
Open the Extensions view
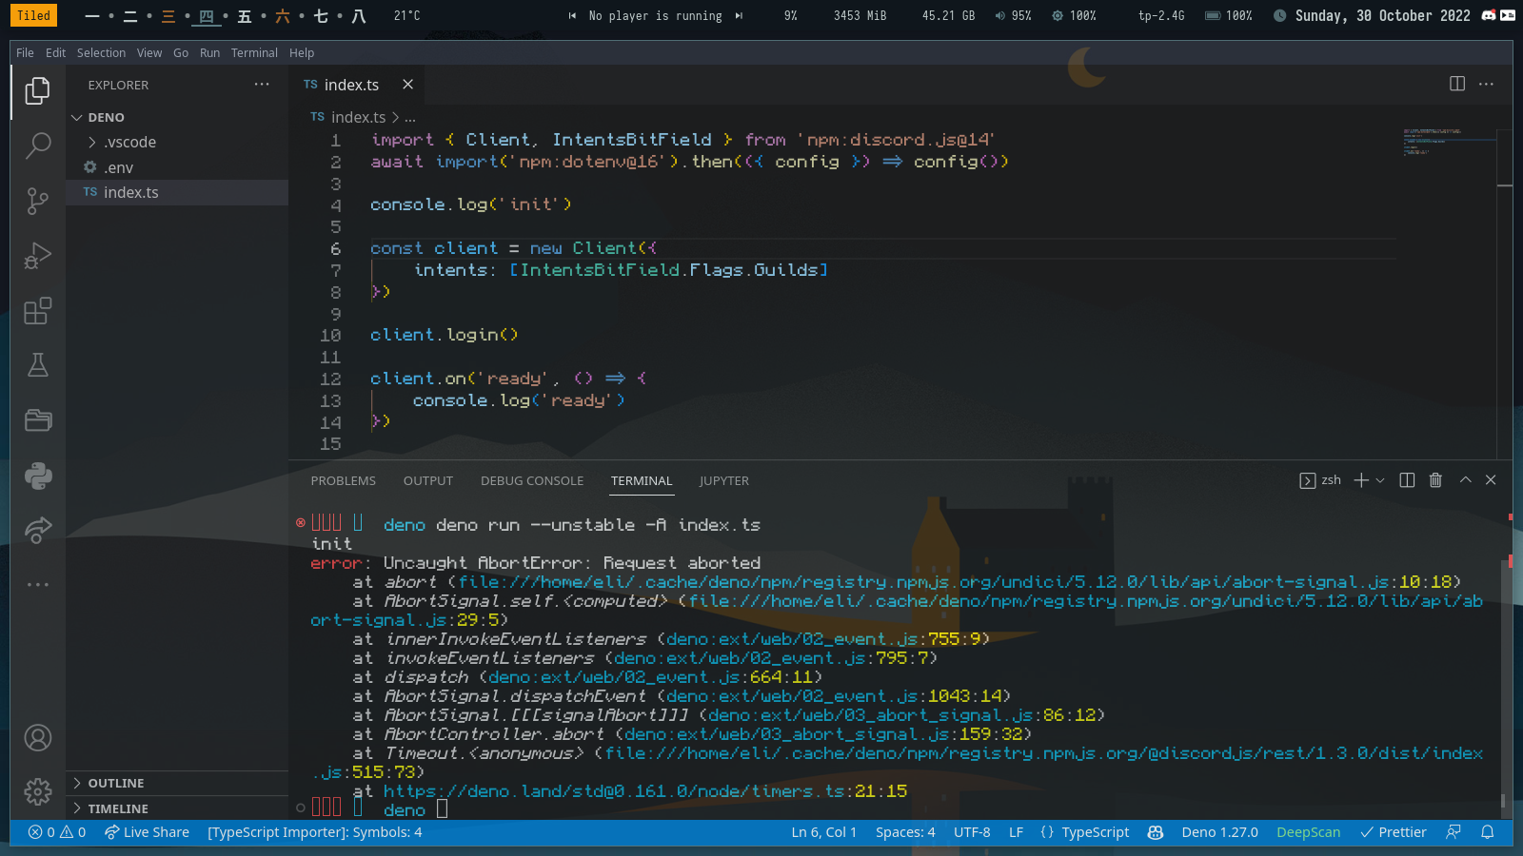(37, 311)
